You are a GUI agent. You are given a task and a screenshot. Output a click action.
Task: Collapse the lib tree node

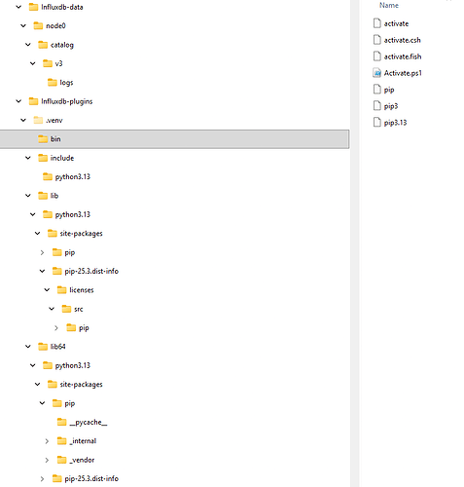pyautogui.click(x=28, y=196)
